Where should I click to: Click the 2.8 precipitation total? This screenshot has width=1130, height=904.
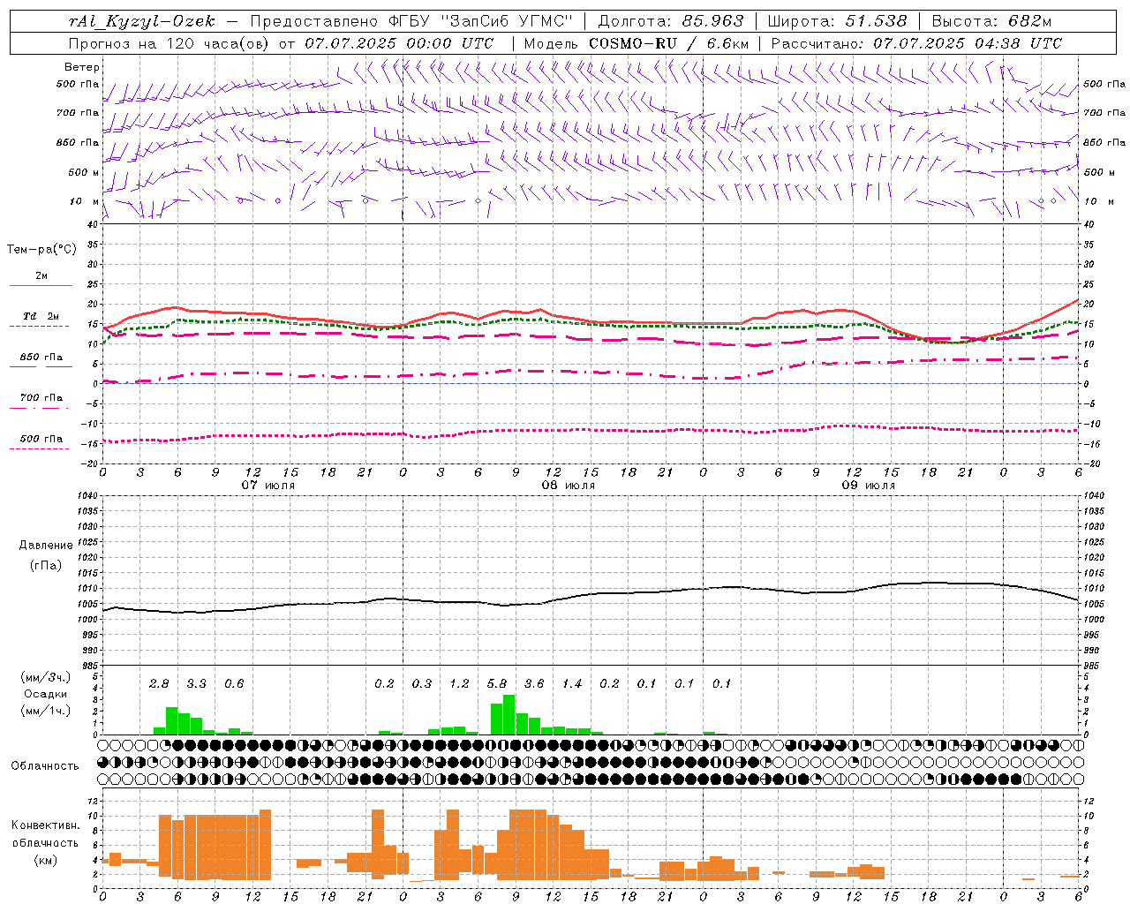pyautogui.click(x=159, y=684)
